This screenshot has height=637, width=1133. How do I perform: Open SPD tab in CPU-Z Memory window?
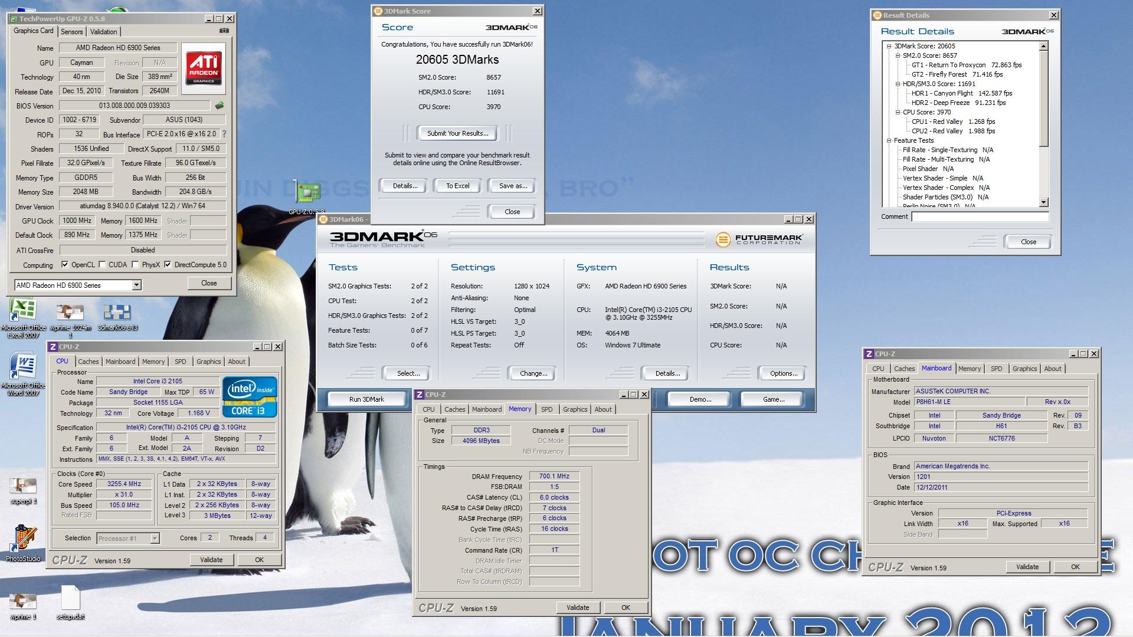coord(547,409)
